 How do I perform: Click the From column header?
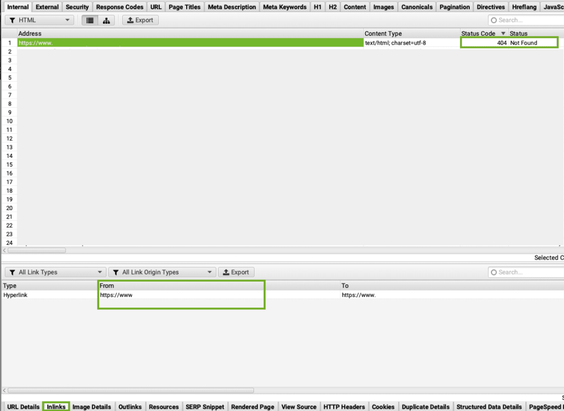(x=219, y=286)
